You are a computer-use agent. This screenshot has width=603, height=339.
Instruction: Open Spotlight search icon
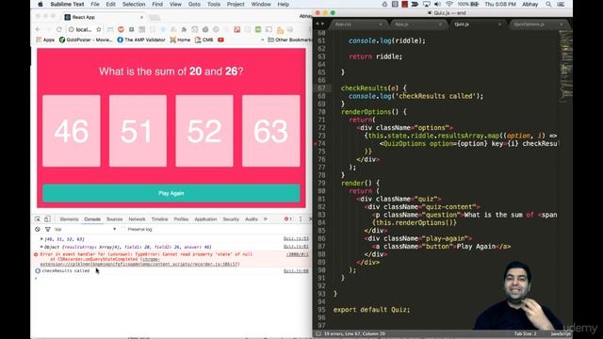coord(548,4)
